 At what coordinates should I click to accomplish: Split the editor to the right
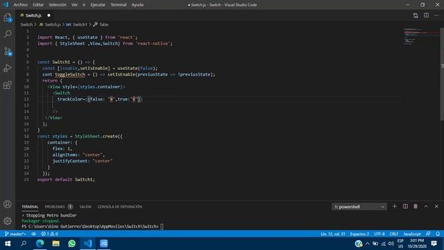click(x=426, y=15)
